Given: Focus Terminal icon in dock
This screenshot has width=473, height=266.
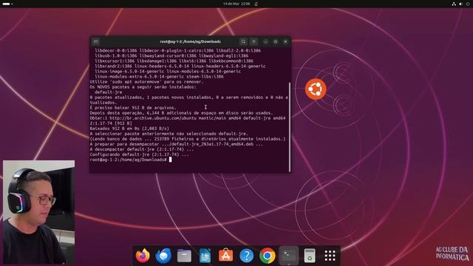Looking at the screenshot, I should coord(289,256).
